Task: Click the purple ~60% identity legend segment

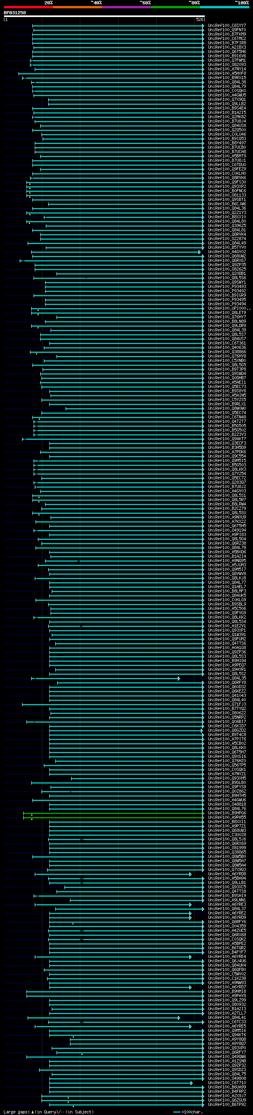Action: [x=127, y=7]
